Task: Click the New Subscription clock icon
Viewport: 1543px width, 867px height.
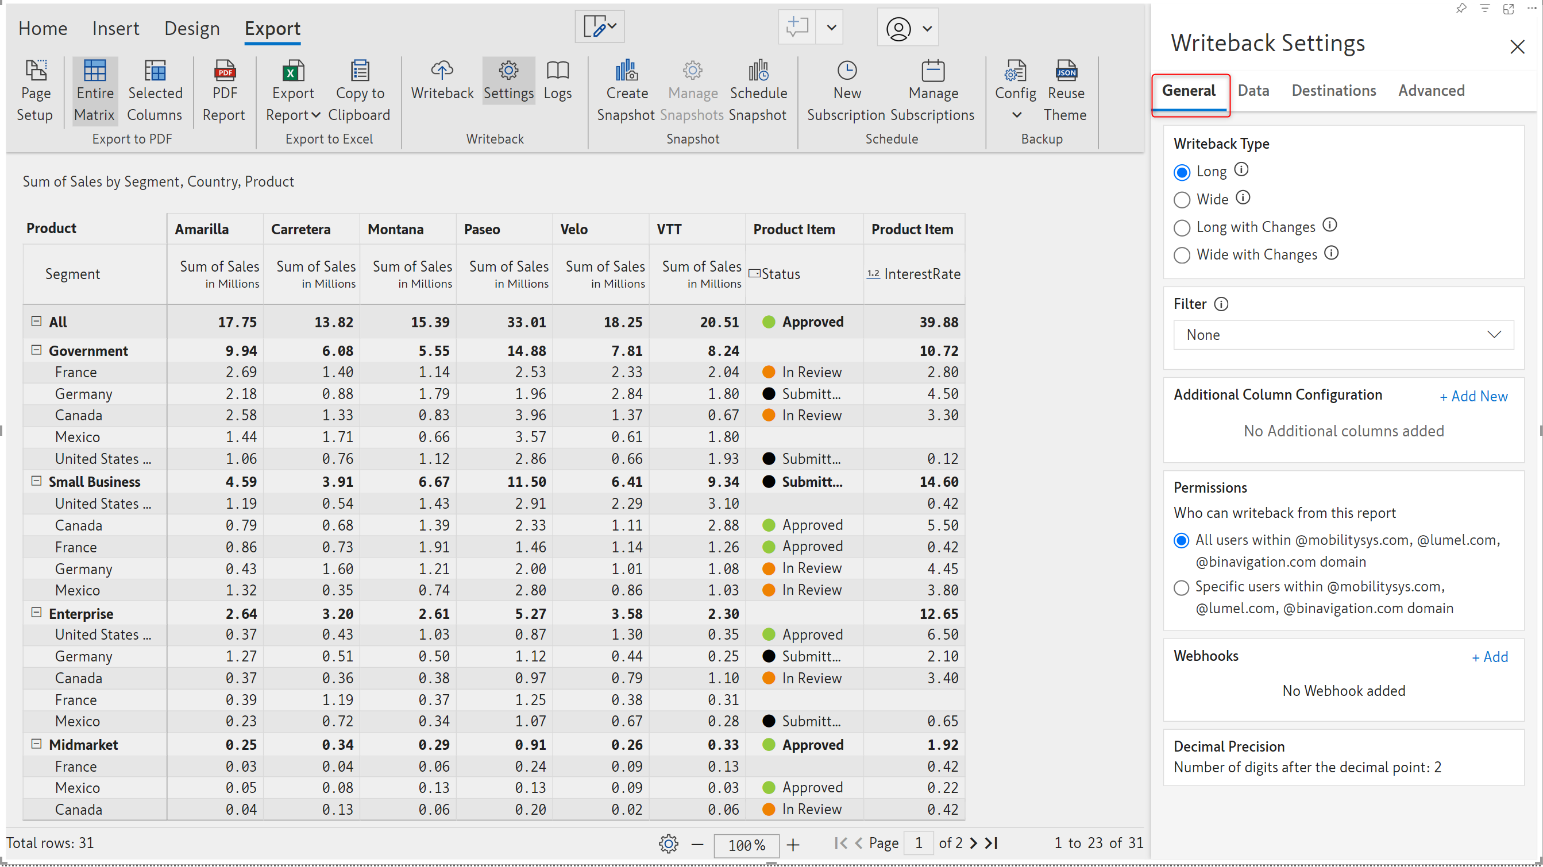Action: pos(846,71)
